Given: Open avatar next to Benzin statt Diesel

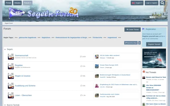Looking at the screenshot, I should pos(144,77).
